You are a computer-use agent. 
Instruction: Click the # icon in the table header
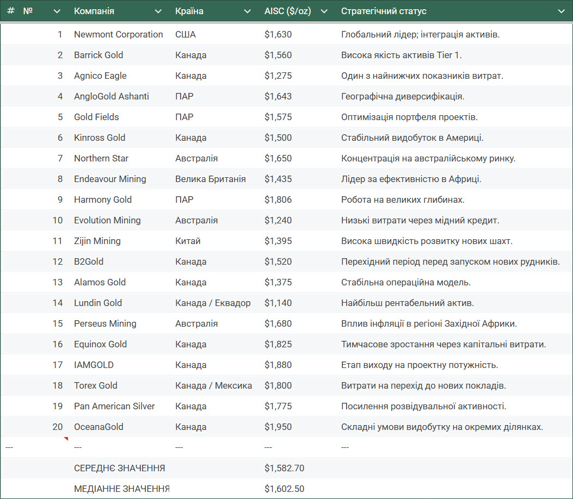[10, 11]
